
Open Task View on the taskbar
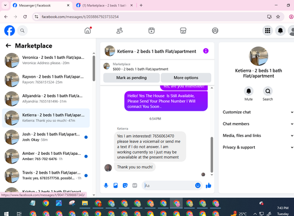pyautogui.click(x=19, y=214)
